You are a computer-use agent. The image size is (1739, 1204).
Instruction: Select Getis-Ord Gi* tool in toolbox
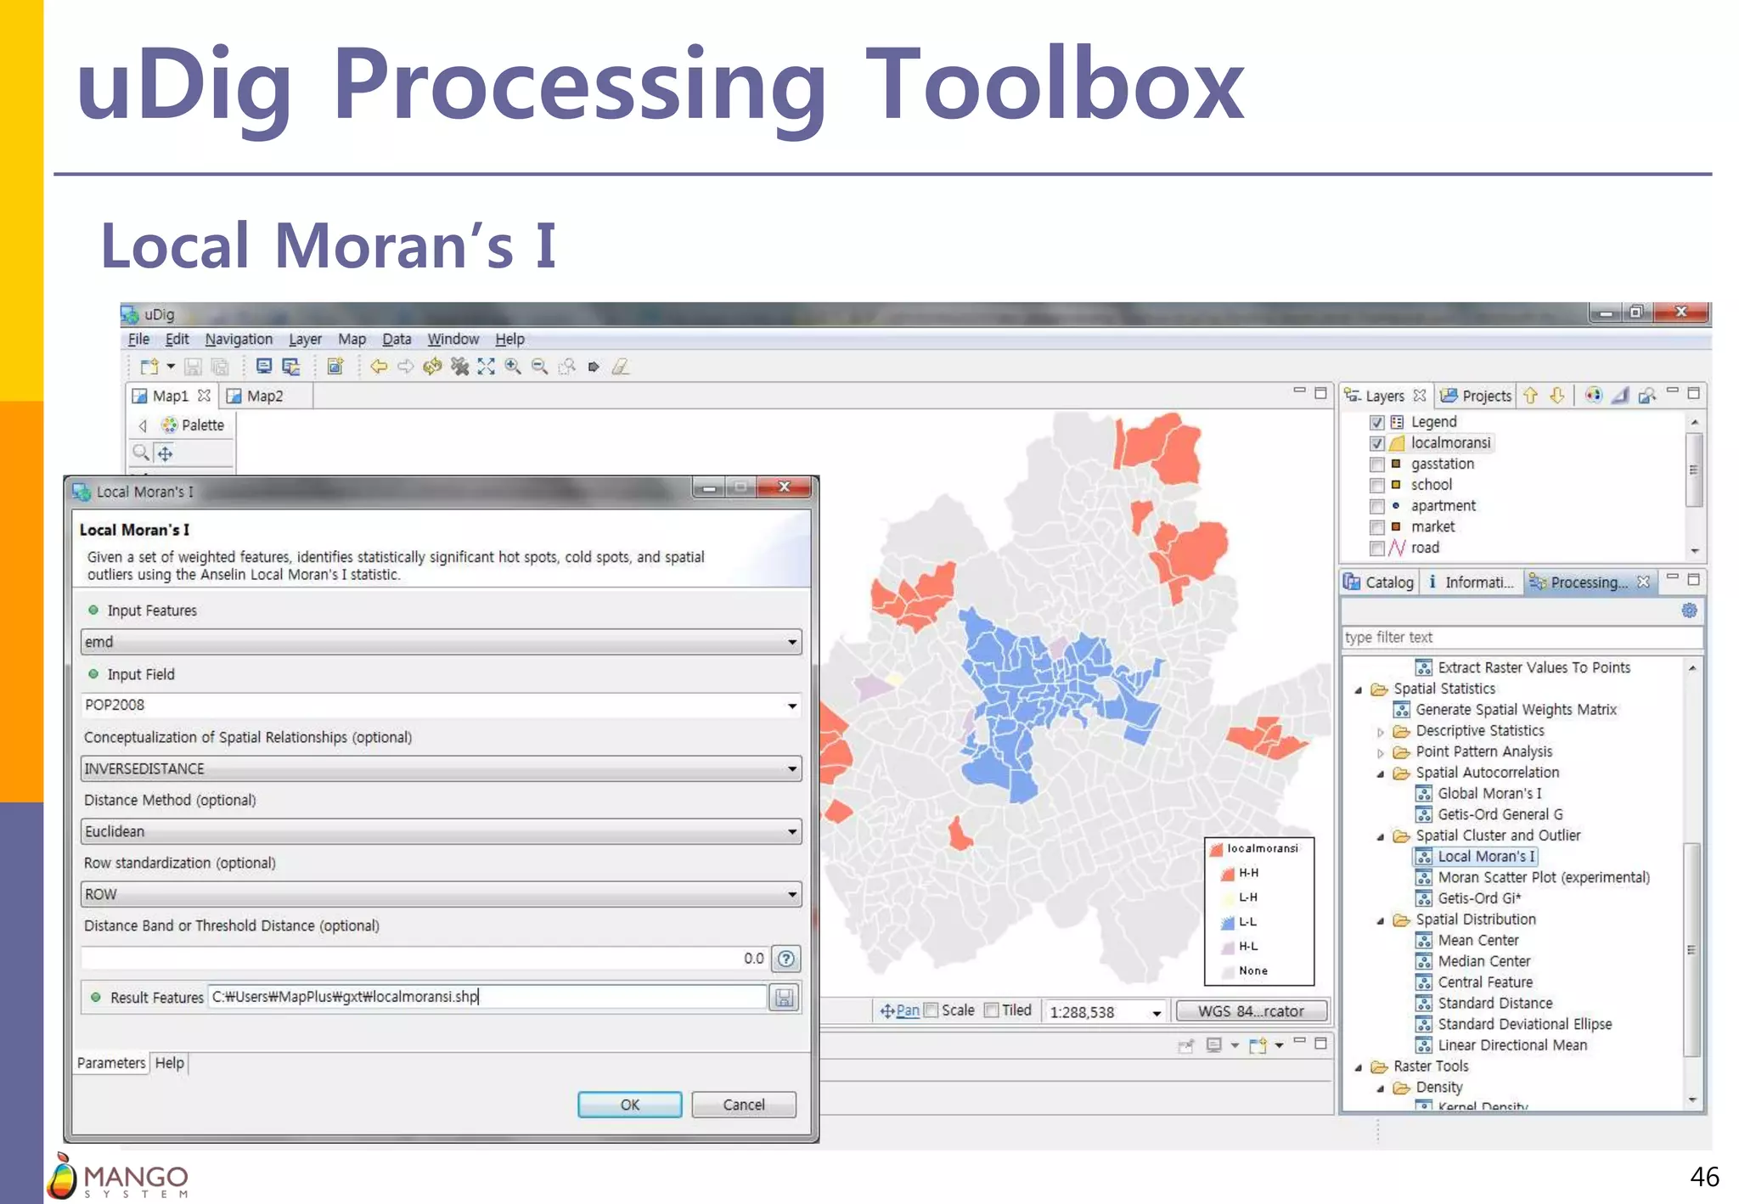(x=1479, y=897)
